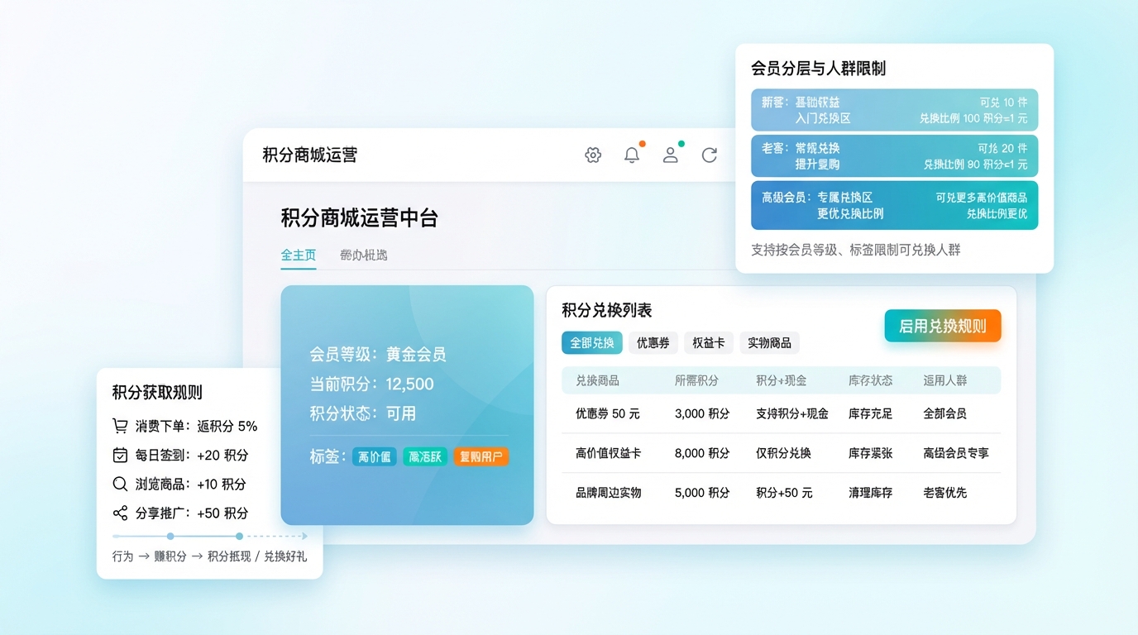The image size is (1138, 635).
Task: Select the 全部兑换 filter chip
Action: (592, 342)
